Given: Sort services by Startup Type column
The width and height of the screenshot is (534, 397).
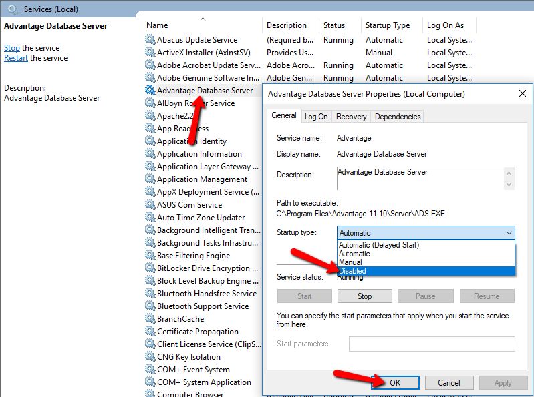Looking at the screenshot, I should [x=391, y=25].
